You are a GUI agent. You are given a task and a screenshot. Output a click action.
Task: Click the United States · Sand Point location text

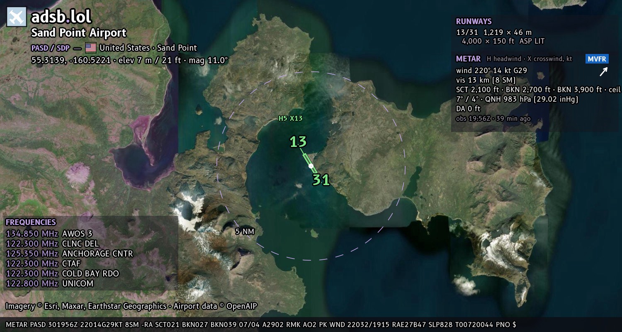[x=148, y=48]
